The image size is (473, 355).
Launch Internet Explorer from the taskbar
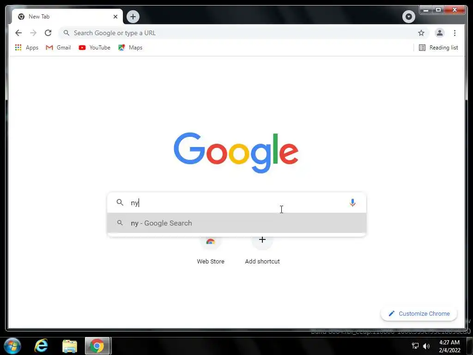[41, 346]
